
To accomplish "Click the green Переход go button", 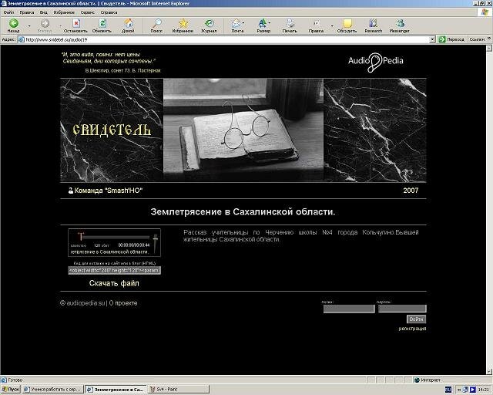I will 451,39.
